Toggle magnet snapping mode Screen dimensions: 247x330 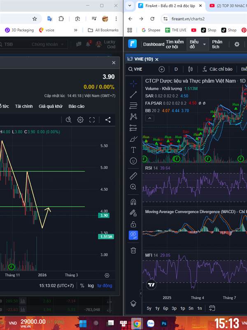[133, 202]
